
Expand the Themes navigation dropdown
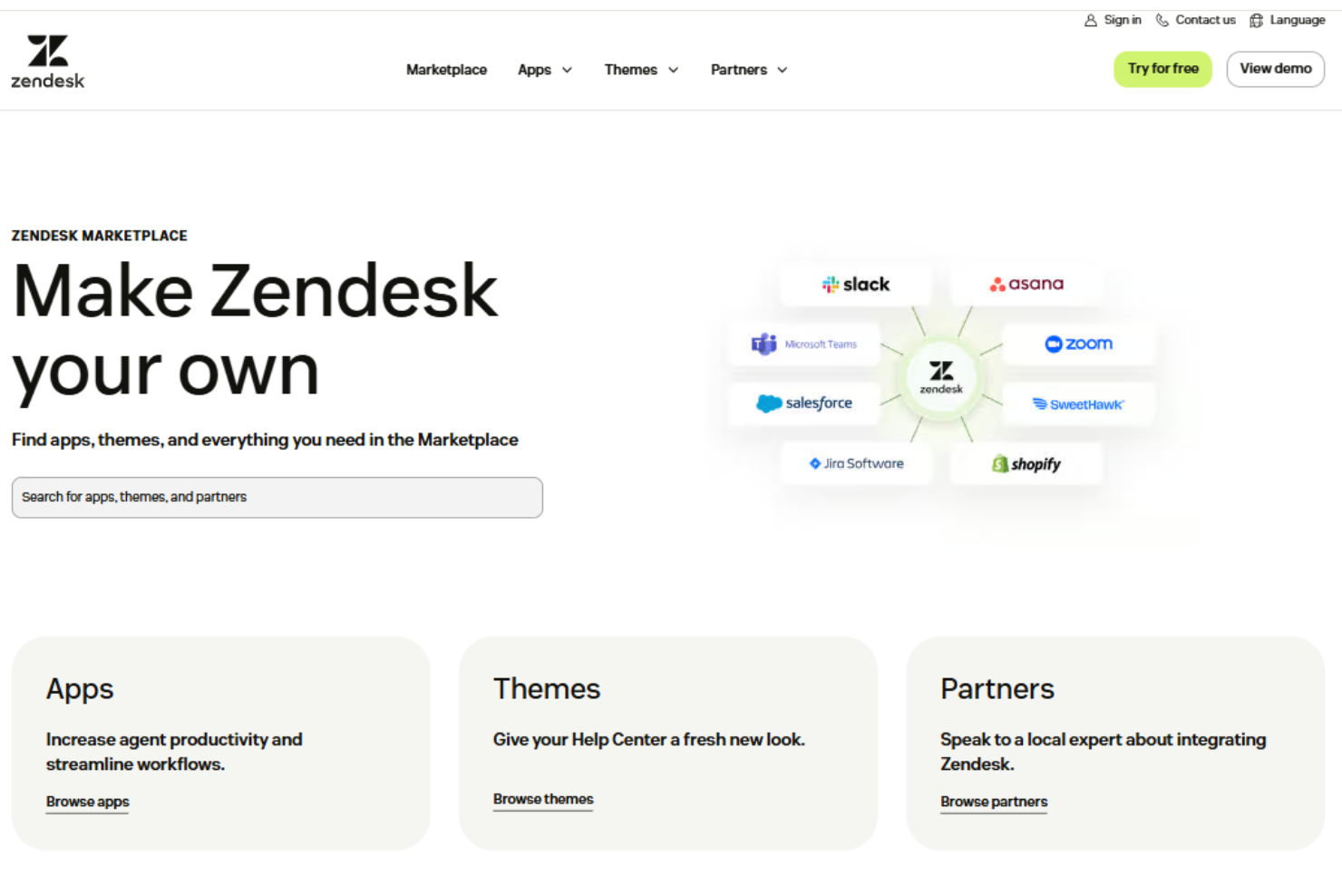coord(641,69)
